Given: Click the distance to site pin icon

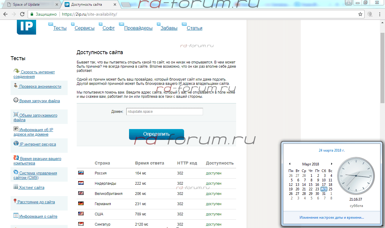Looking at the screenshot, I should point(15,201).
